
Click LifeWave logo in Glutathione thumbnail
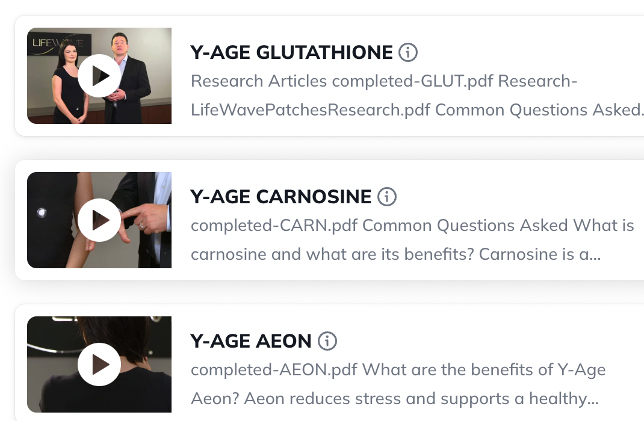tap(52, 43)
